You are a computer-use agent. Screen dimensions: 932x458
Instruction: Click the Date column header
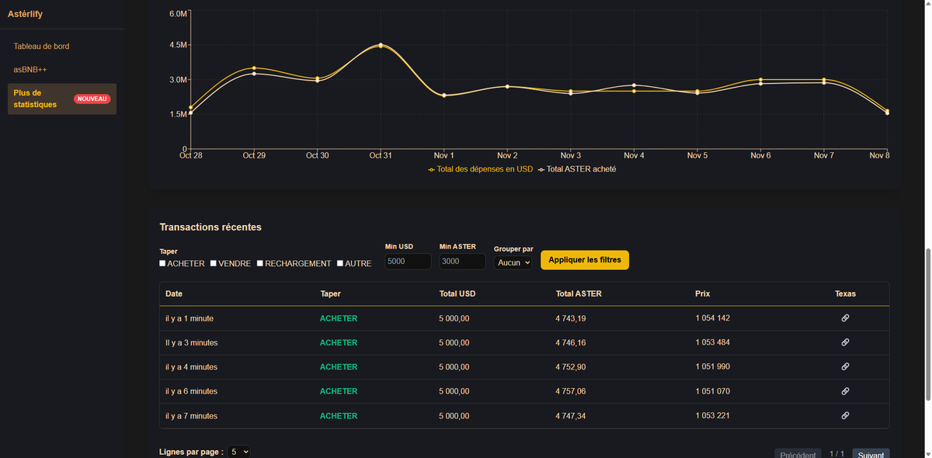174,294
